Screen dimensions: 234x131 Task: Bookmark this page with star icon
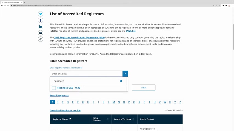(219, 5)
